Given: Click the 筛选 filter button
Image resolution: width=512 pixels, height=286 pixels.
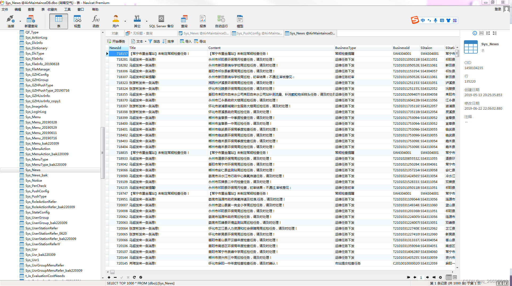Looking at the screenshot, I should pyautogui.click(x=154, y=41).
